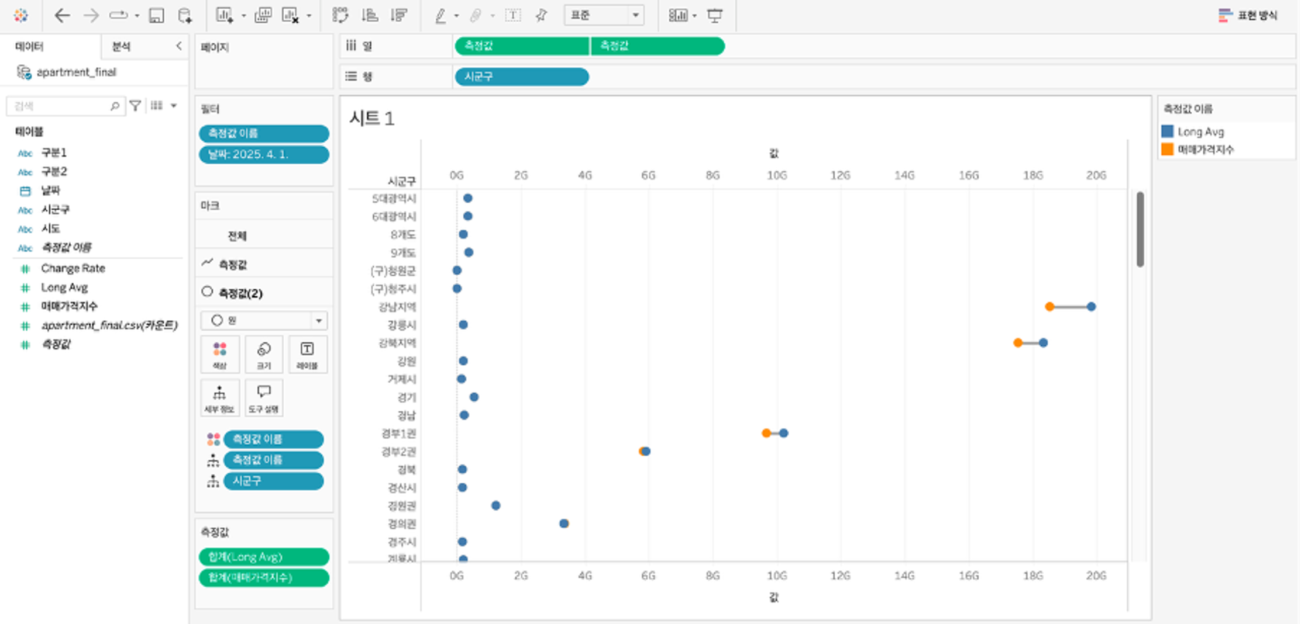
Task: Click the 합계(매매가격지수) measure pill
Action: [264, 577]
